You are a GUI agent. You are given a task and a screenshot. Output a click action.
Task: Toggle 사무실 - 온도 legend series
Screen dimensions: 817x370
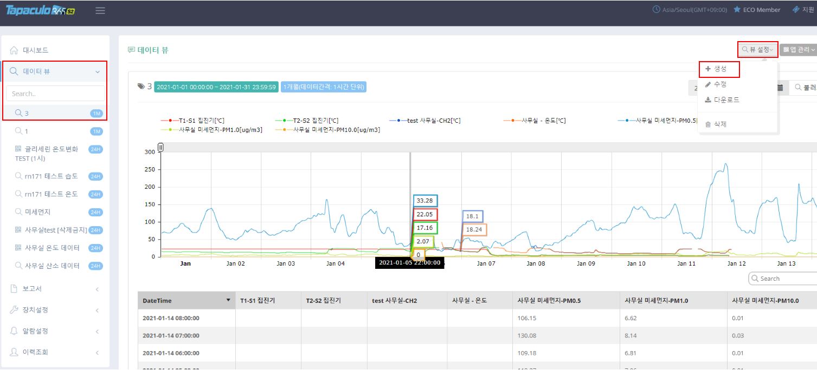(x=534, y=121)
